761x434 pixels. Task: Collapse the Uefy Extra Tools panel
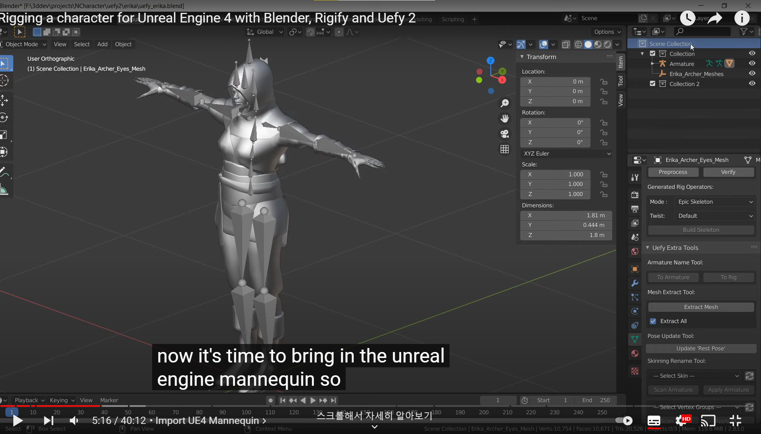pos(648,248)
